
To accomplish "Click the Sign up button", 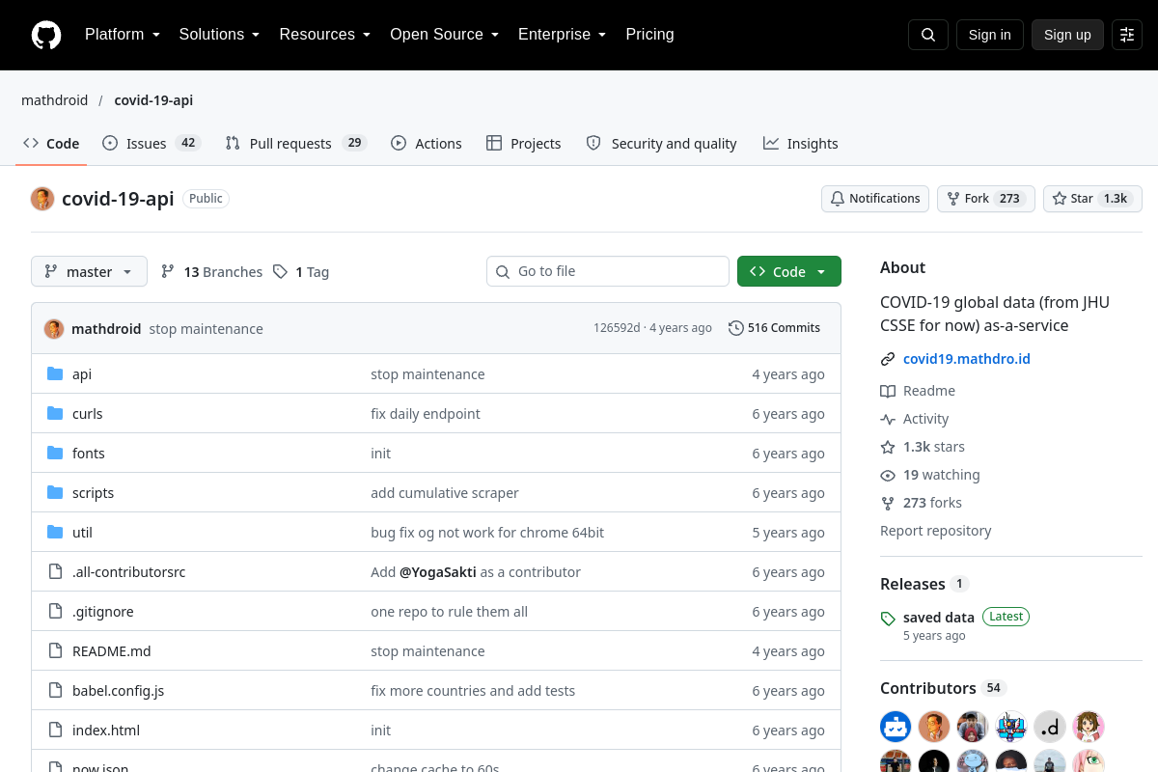I will pos(1067,35).
